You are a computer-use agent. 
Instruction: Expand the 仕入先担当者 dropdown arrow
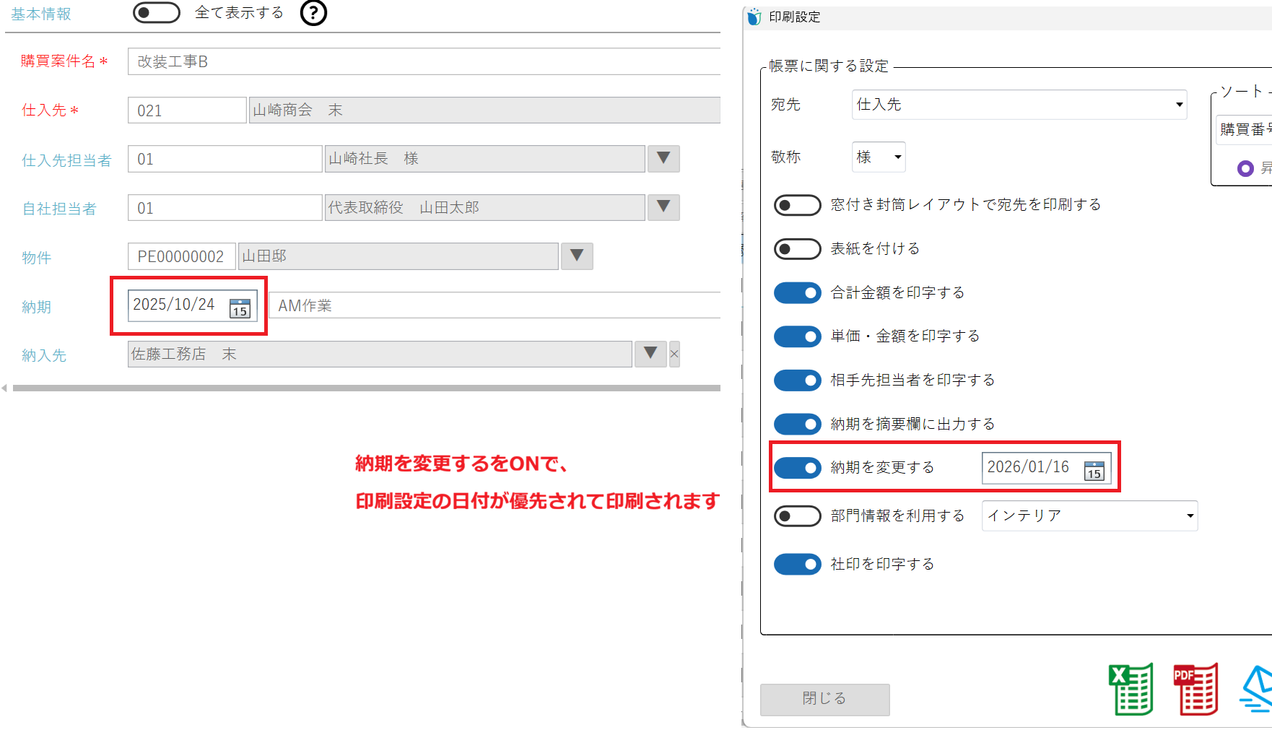[x=663, y=159]
